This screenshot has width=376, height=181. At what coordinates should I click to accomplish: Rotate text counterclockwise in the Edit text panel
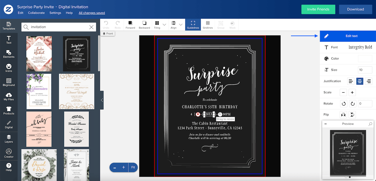coord(343,103)
